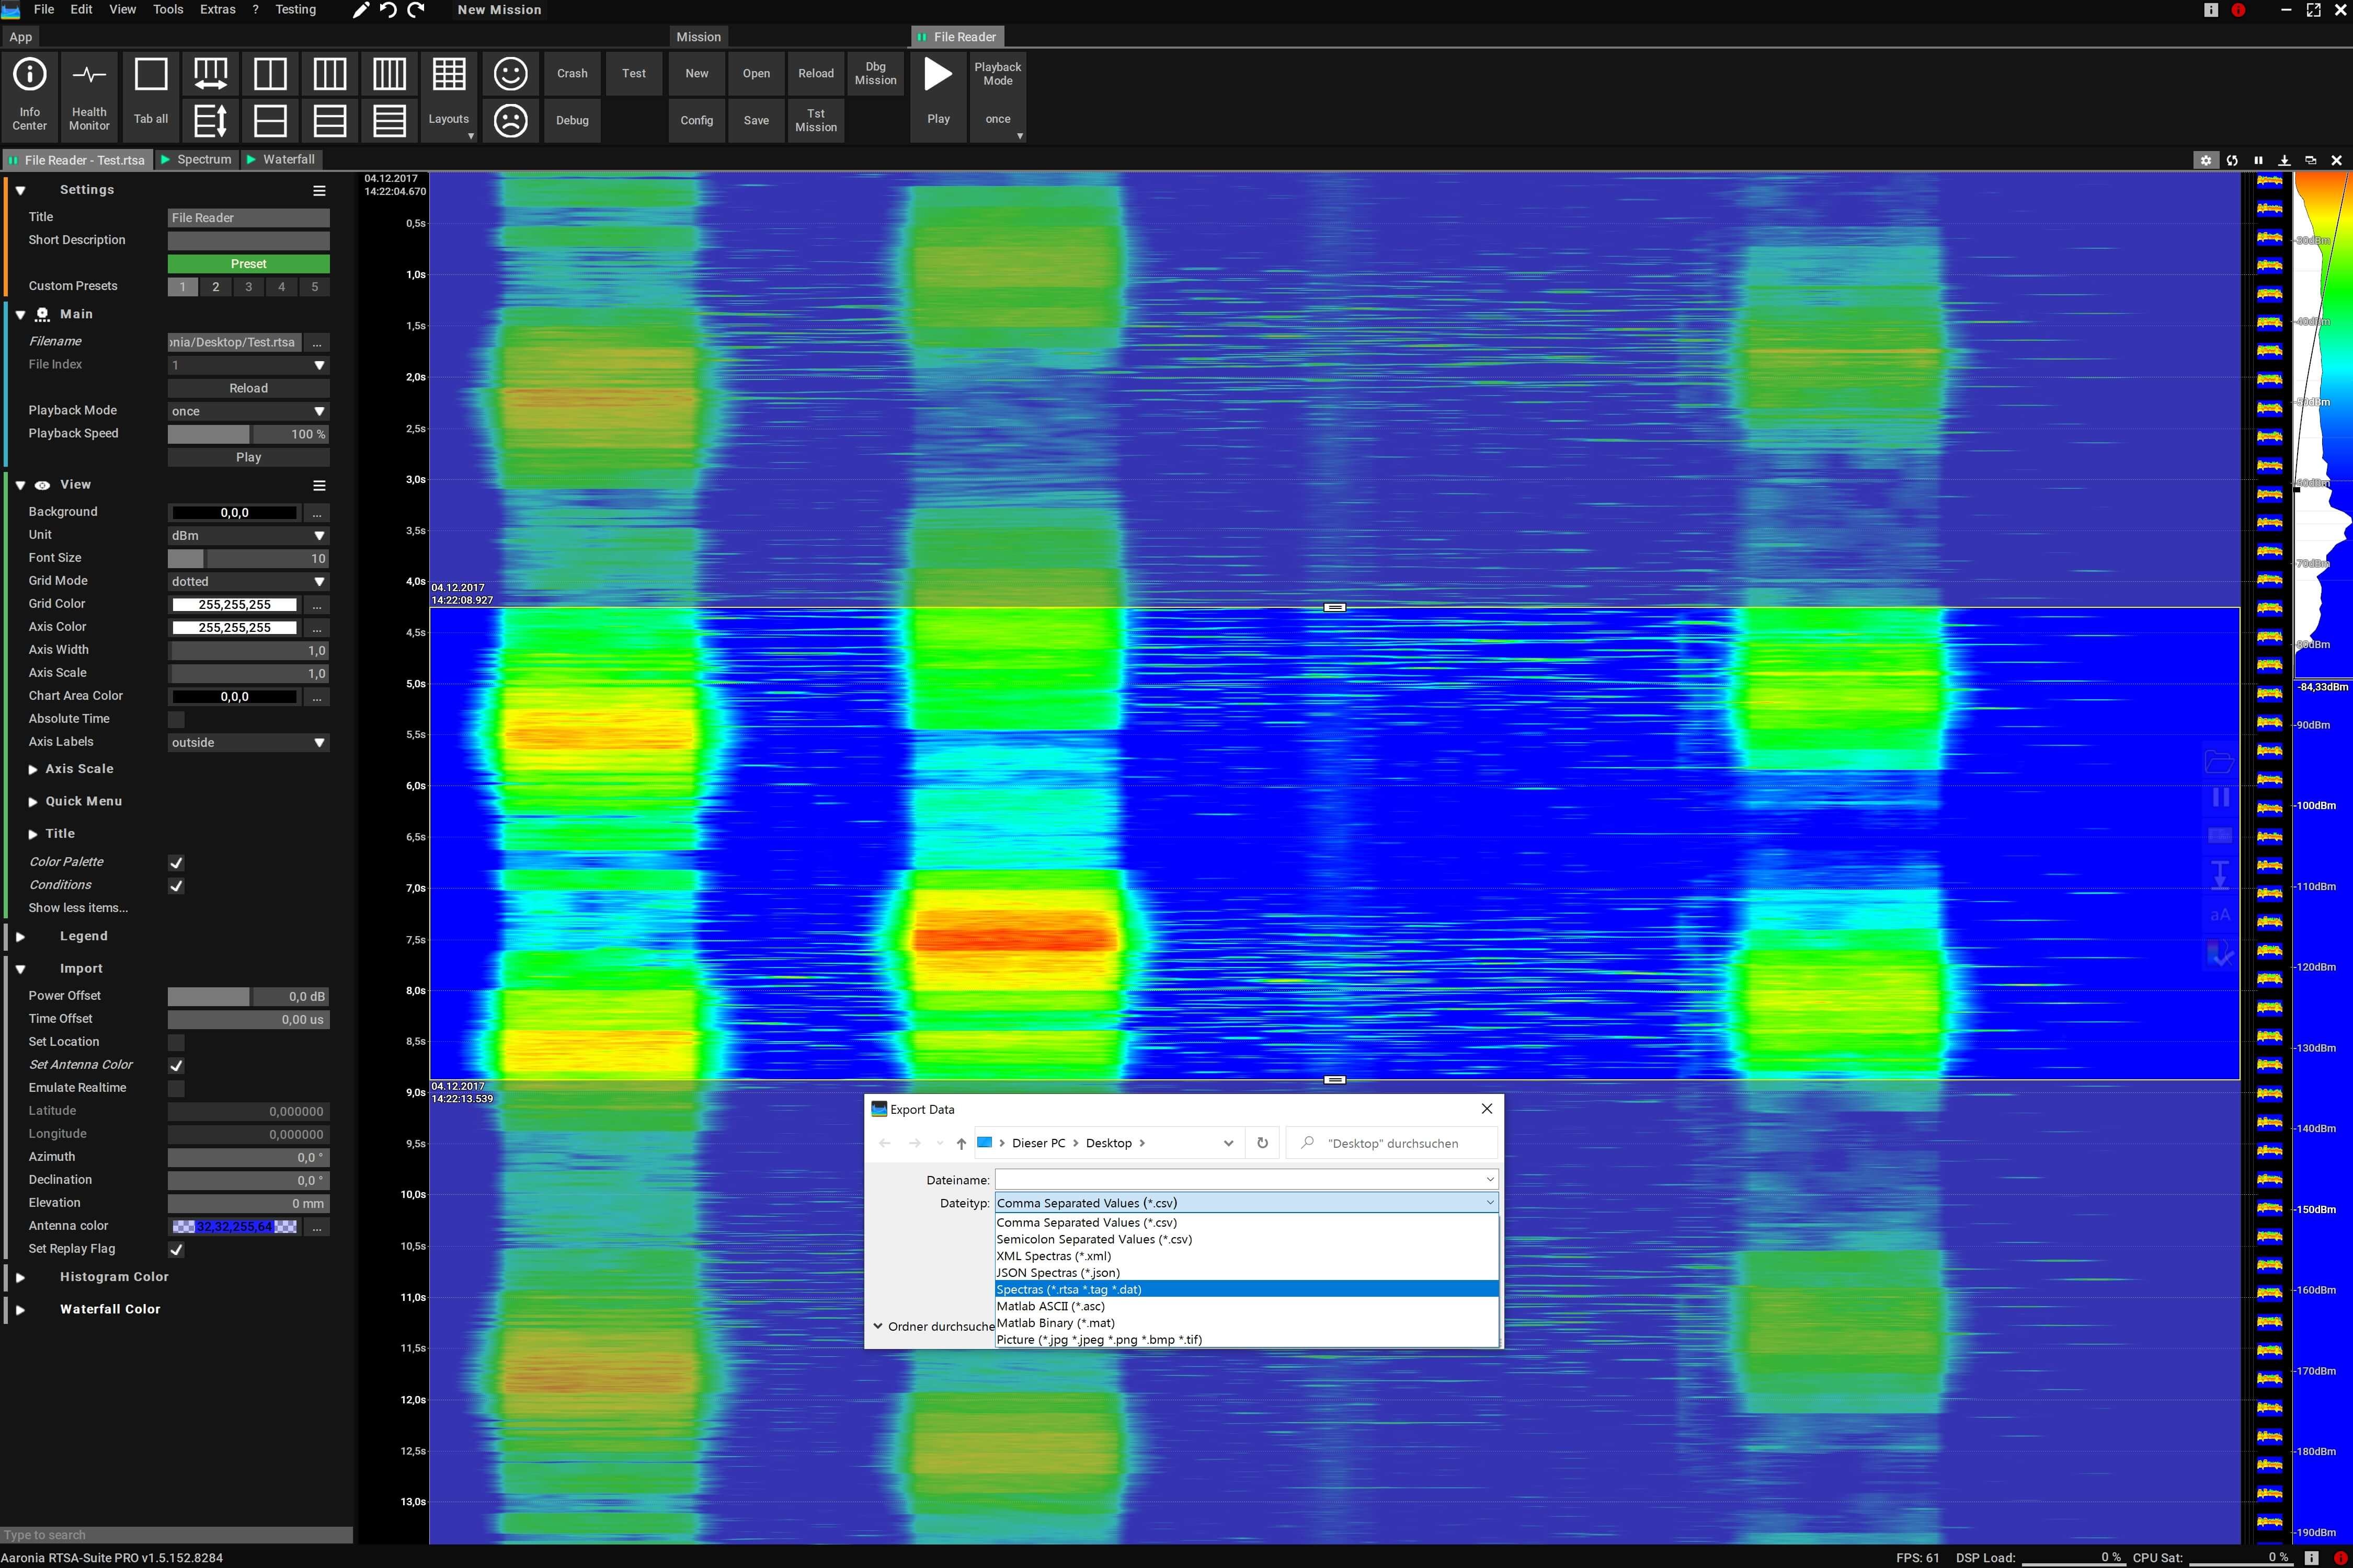Click the large Play triangle in toolbar

click(938, 75)
